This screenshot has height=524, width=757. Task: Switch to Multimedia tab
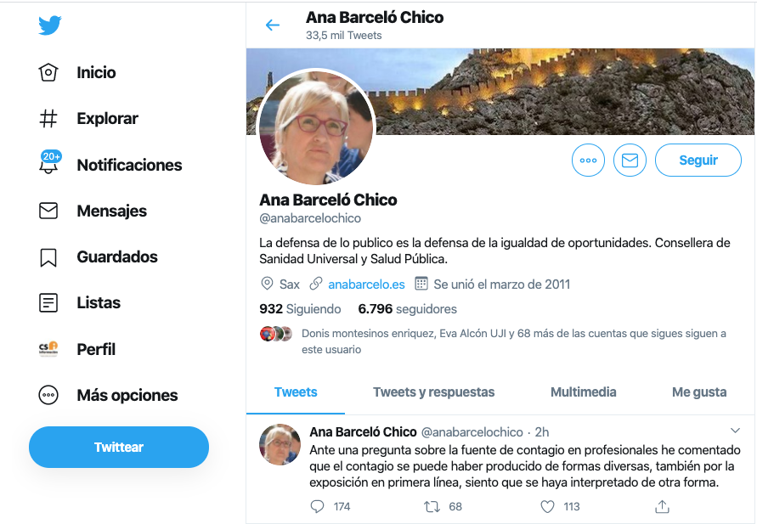tap(583, 392)
